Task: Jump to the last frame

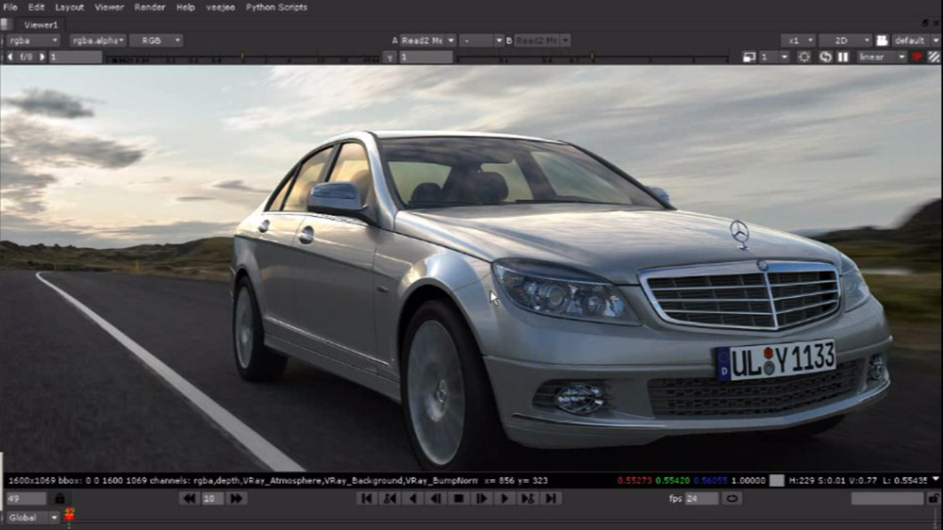Action: pos(551,499)
